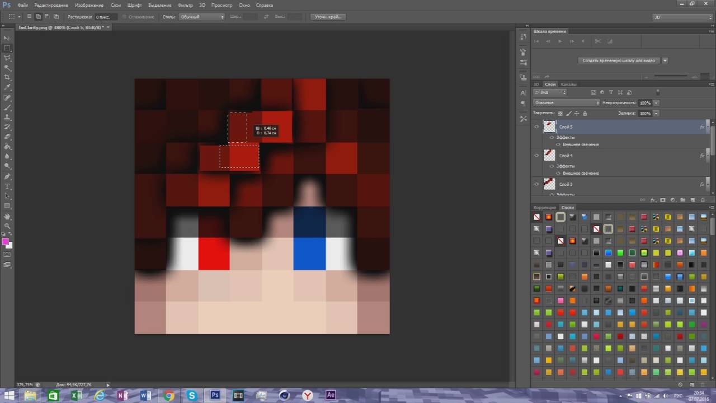Select the Healing Brush tool

pos(8,97)
